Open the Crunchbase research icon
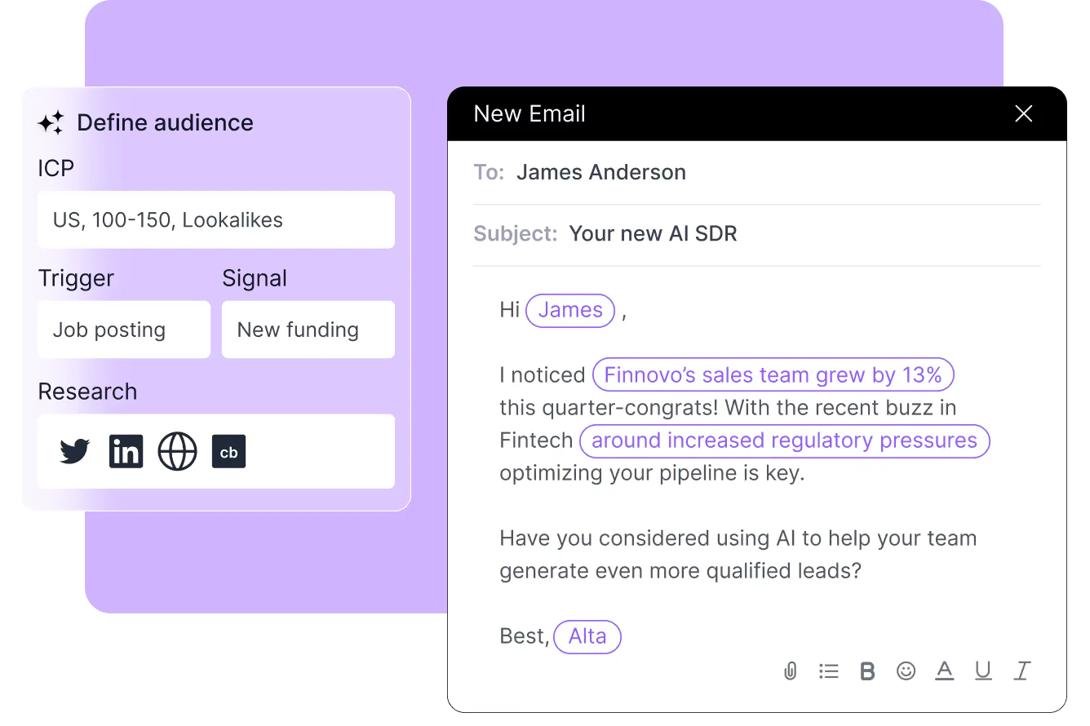The height and width of the screenshot is (726, 1090). pos(228,451)
